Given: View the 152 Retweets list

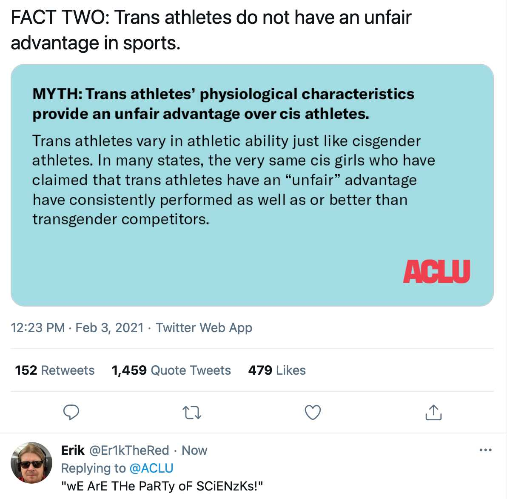Looking at the screenshot, I should point(54,370).
